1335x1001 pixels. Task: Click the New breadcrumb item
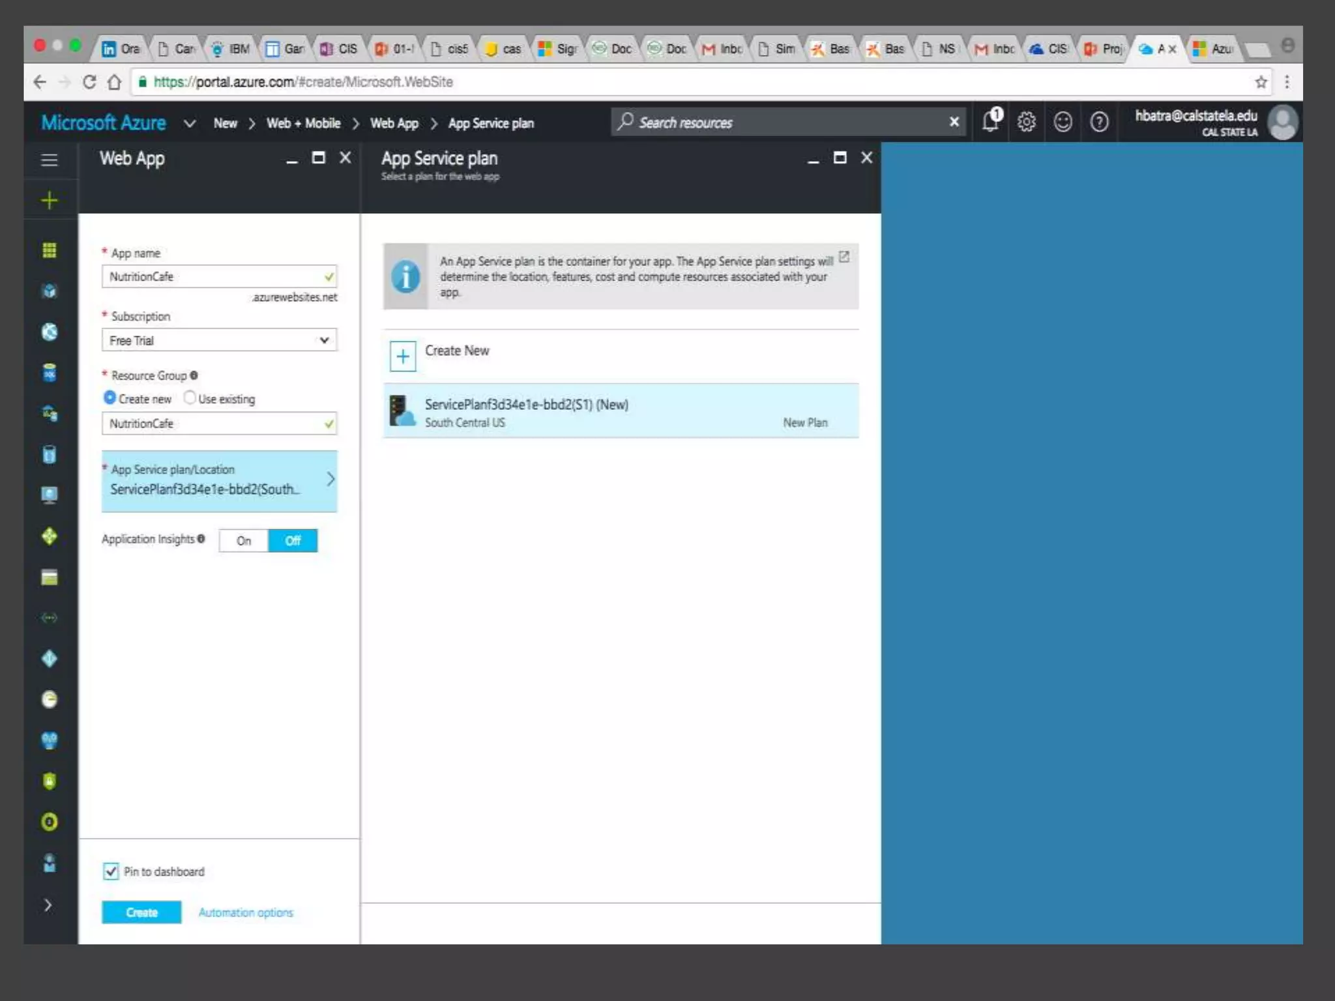pos(225,123)
